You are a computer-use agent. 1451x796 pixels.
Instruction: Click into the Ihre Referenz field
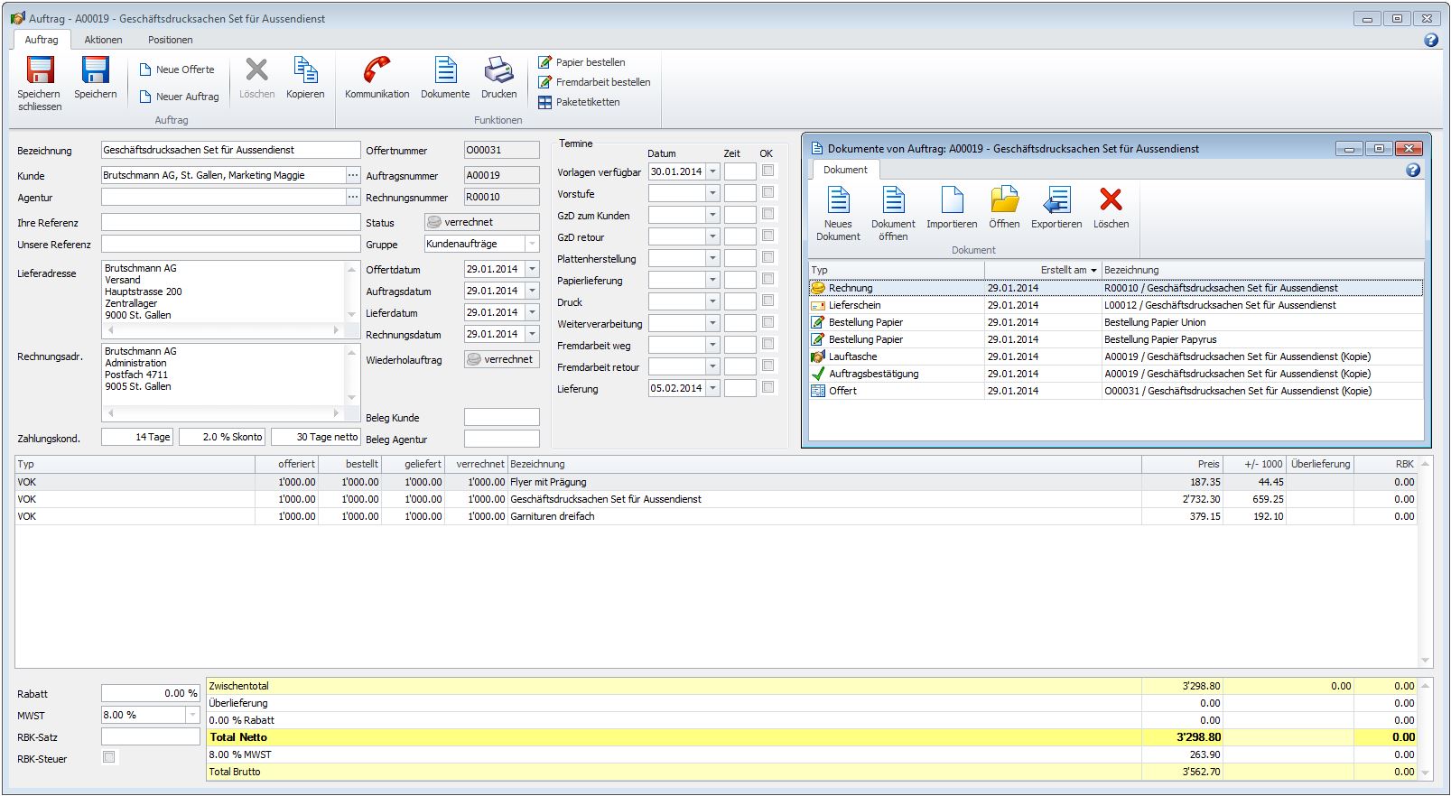click(x=230, y=222)
